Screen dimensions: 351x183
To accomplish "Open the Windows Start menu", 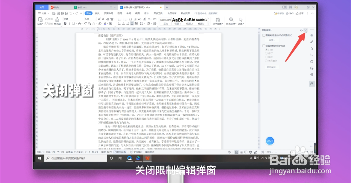I will (40, 158).
